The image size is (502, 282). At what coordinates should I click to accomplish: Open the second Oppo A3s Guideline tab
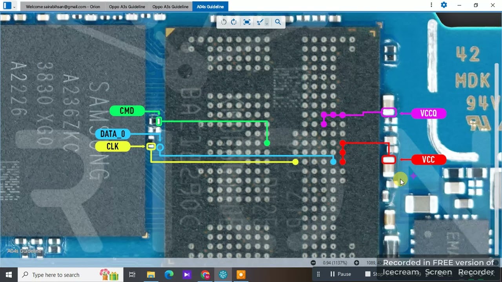(x=170, y=7)
